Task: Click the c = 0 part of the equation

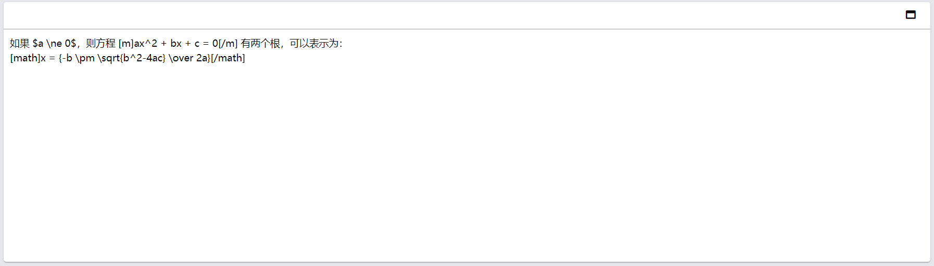Action: click(x=206, y=44)
